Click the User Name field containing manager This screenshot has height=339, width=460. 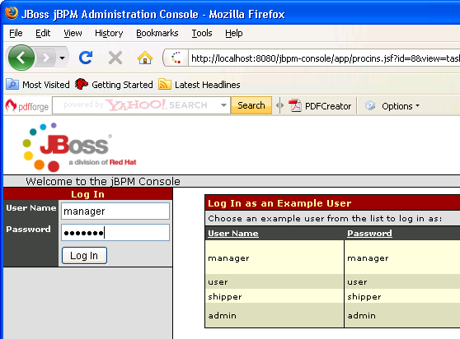point(115,211)
